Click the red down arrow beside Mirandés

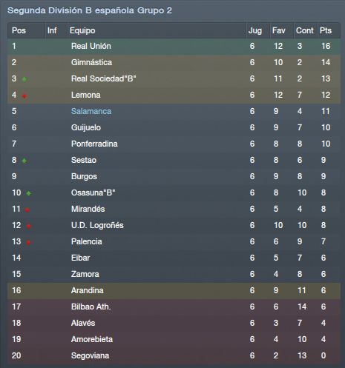tap(27, 210)
